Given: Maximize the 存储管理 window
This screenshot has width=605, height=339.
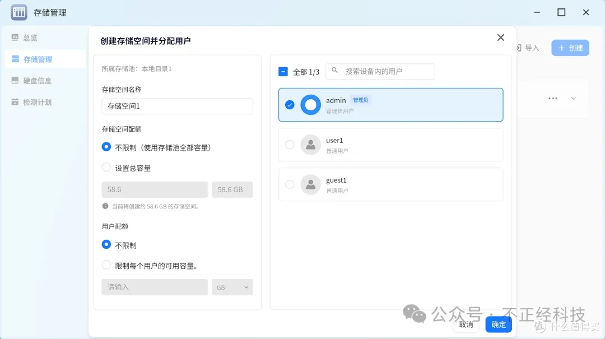Looking at the screenshot, I should (561, 12).
